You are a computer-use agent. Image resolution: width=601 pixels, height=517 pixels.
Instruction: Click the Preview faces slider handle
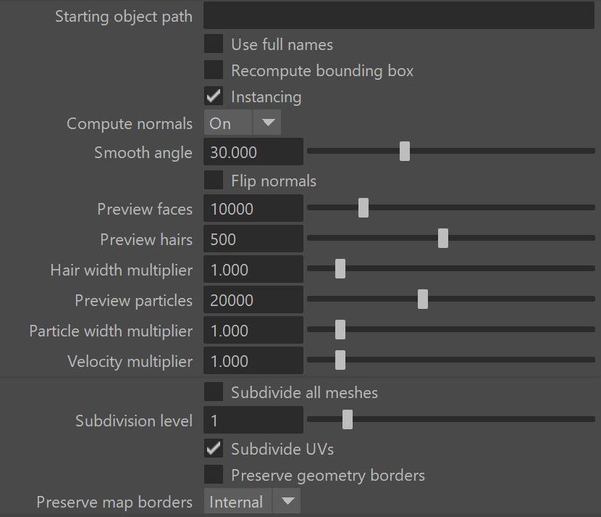click(x=363, y=207)
